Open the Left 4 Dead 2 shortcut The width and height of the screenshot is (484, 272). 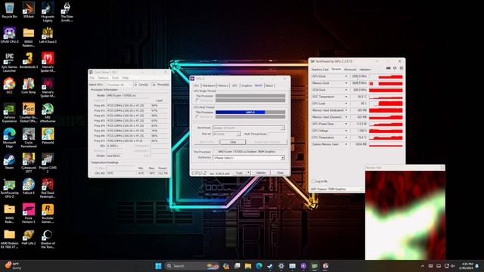click(48, 36)
